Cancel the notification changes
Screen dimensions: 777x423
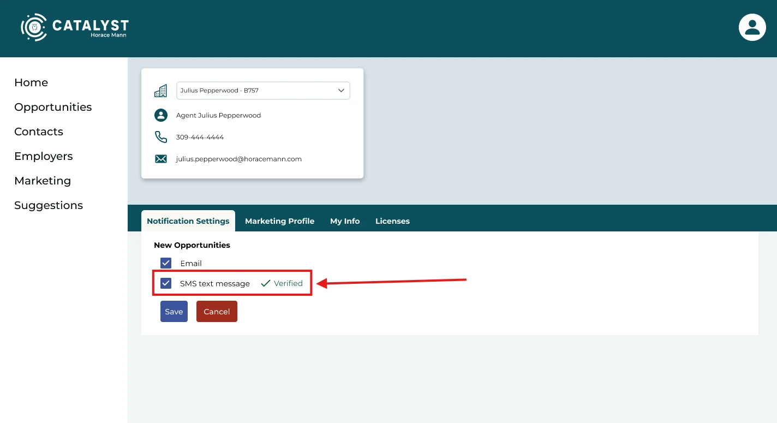tap(217, 311)
